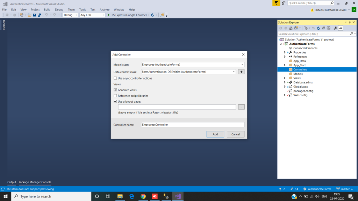Open the notifications flag icon

(276, 3)
